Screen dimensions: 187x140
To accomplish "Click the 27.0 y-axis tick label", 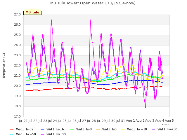I will pos(18,15).
